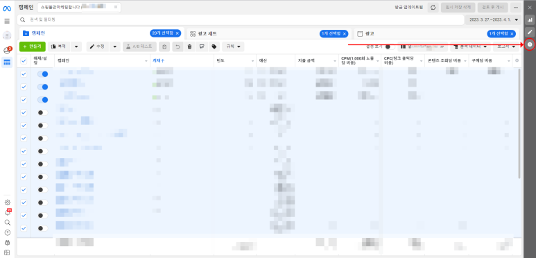Close the right side panel with X
This screenshot has height=258, width=536.
[530, 8]
